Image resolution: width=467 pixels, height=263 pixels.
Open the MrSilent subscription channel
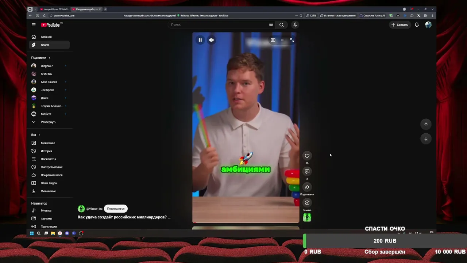[x=50, y=114]
